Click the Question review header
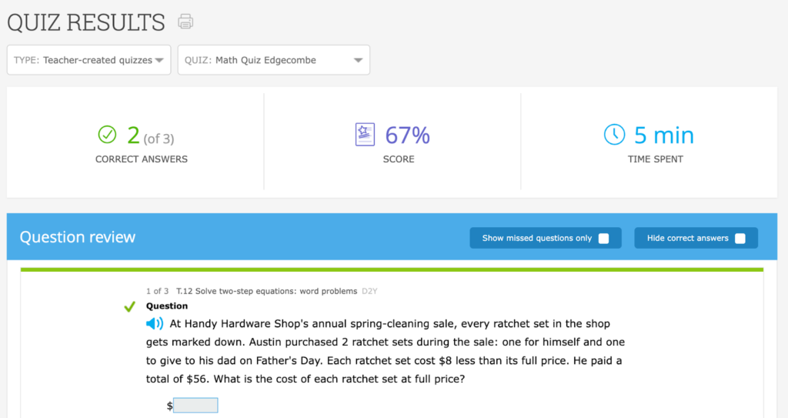788x418 pixels. click(78, 237)
